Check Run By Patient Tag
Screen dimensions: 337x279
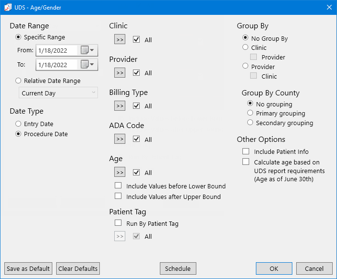pos(118,223)
